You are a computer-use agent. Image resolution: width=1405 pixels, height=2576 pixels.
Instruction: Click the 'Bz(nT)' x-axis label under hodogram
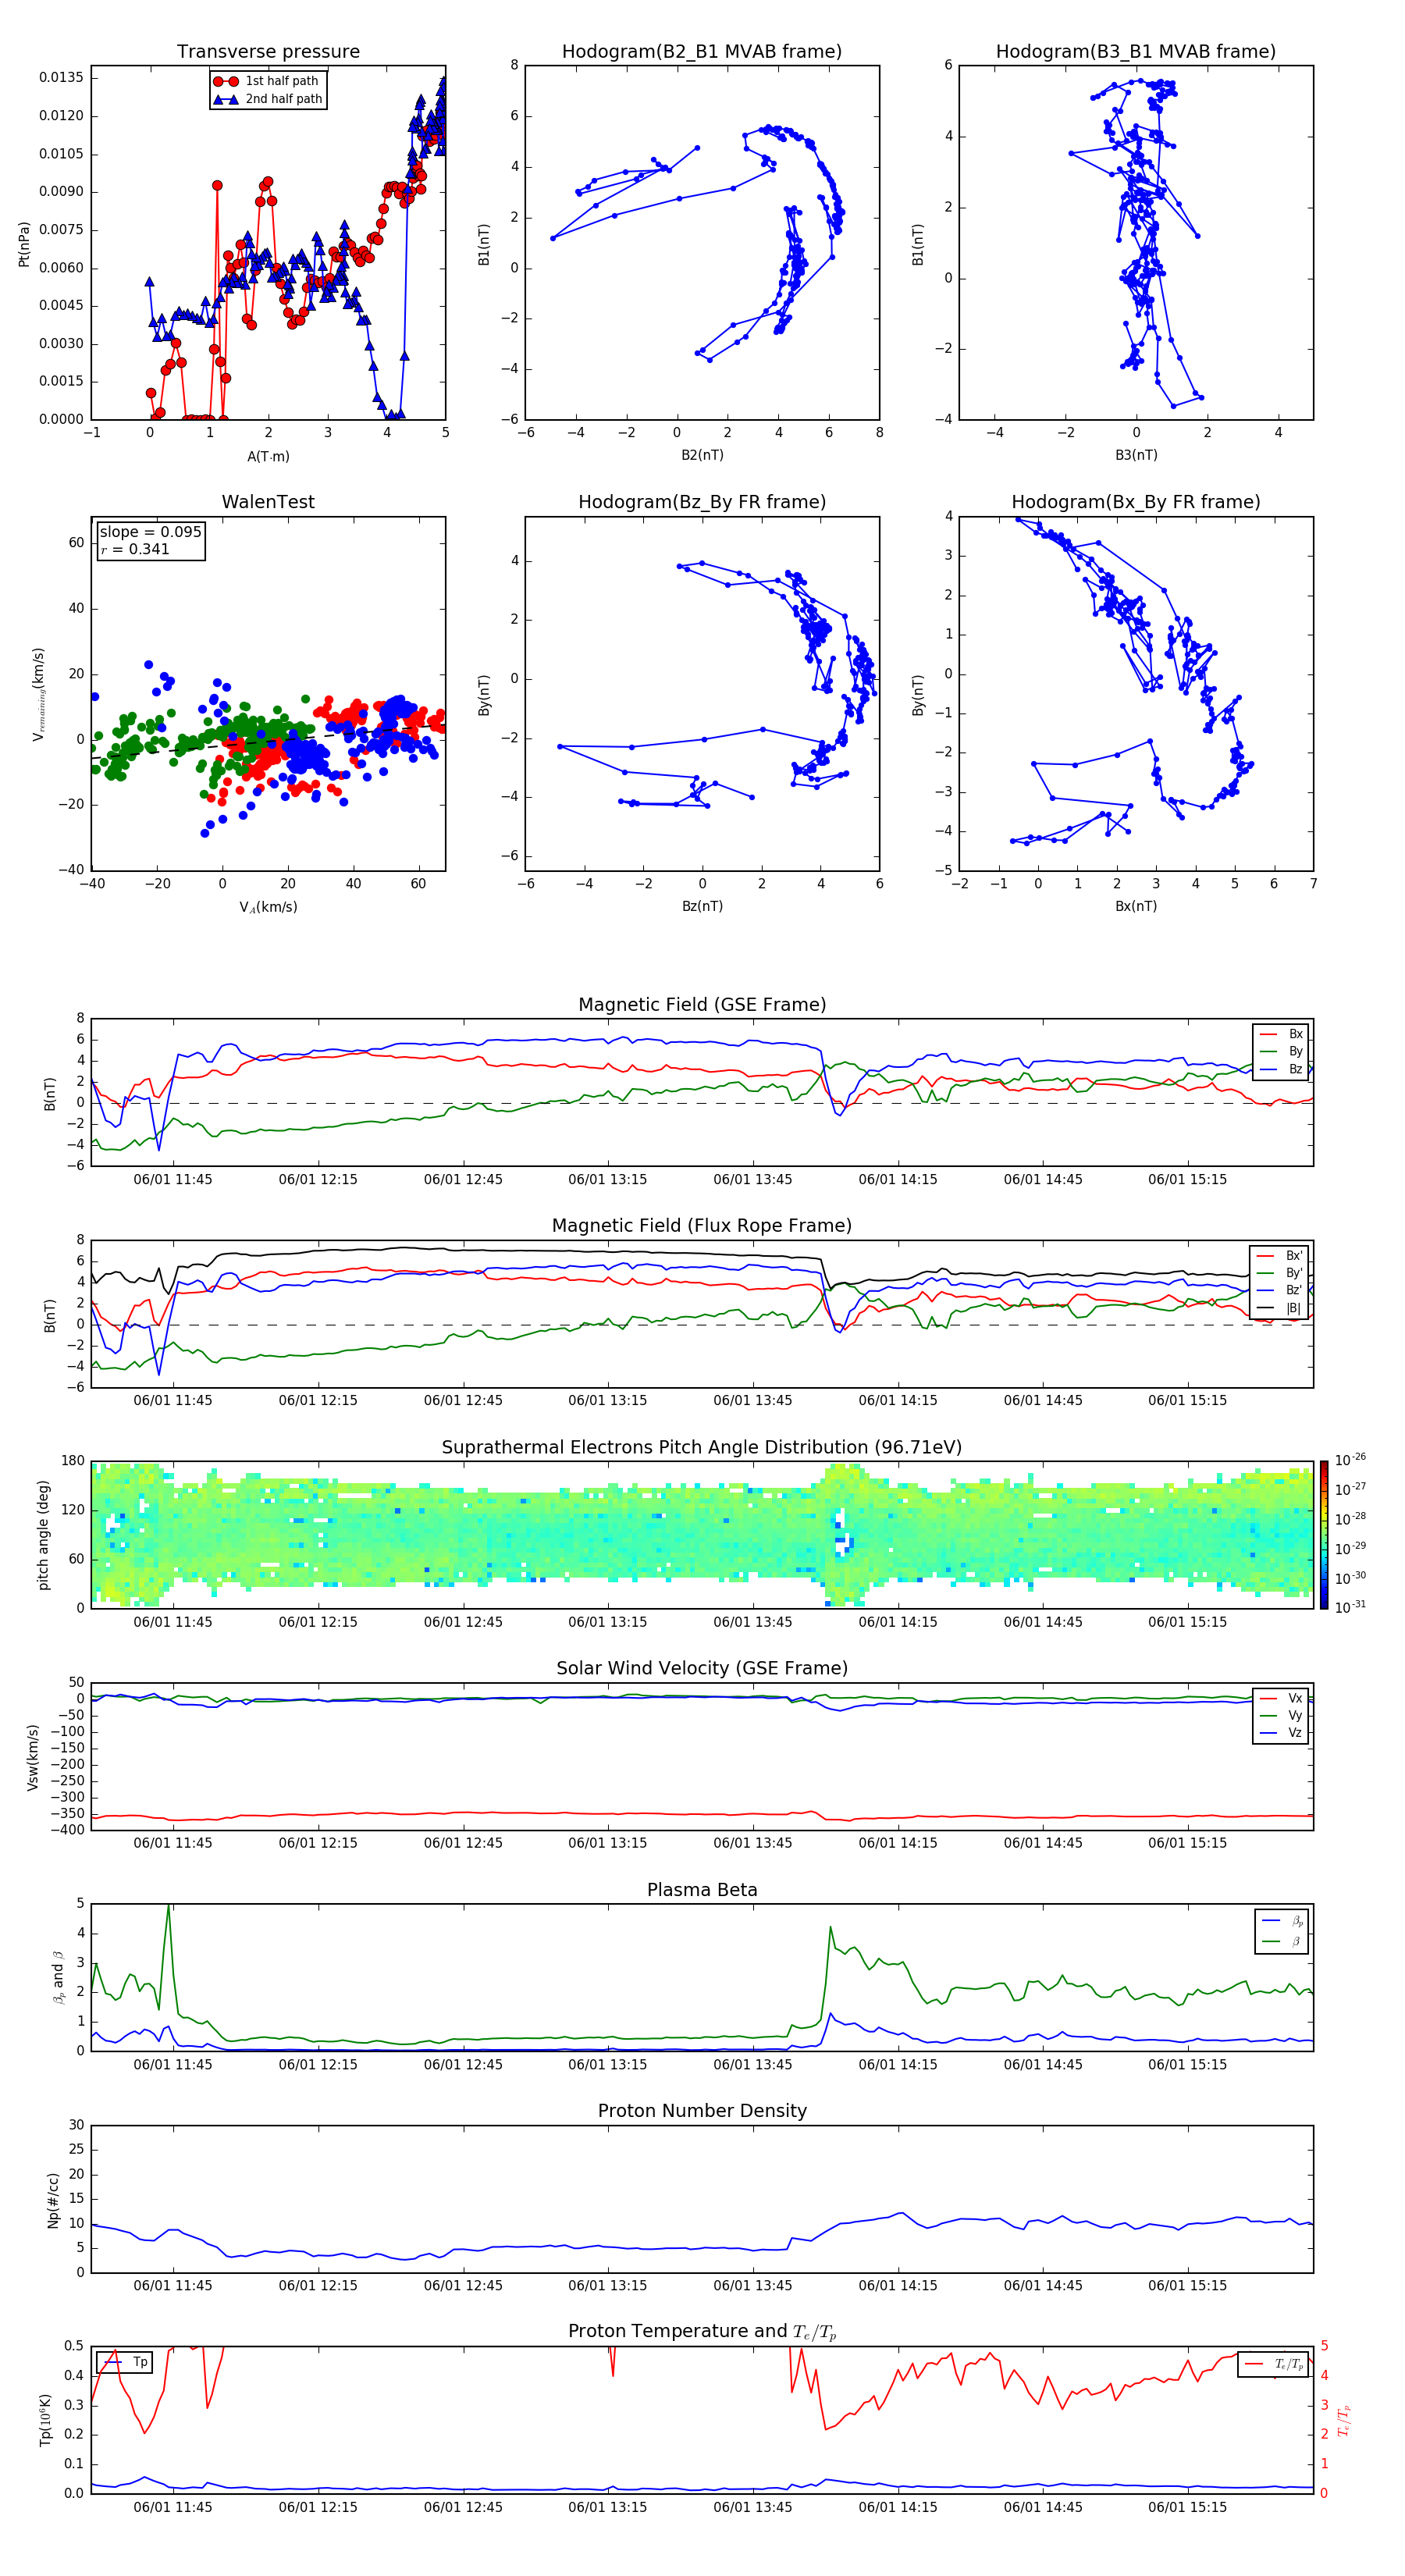(702, 906)
